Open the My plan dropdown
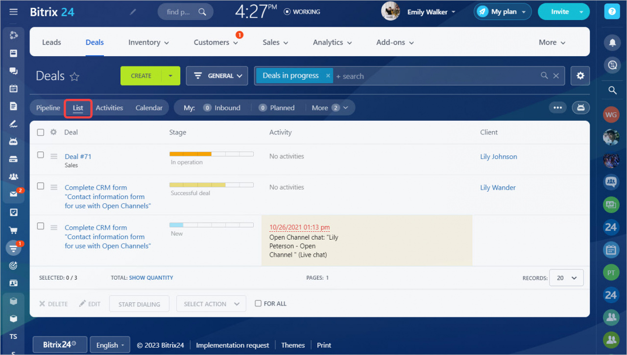This screenshot has width=627, height=355. (503, 12)
